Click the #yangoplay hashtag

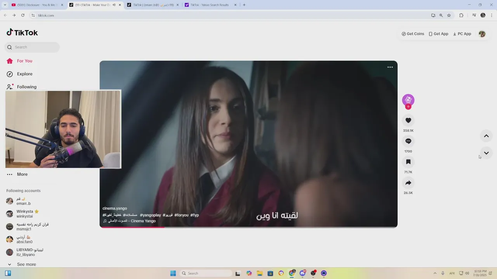point(150,215)
